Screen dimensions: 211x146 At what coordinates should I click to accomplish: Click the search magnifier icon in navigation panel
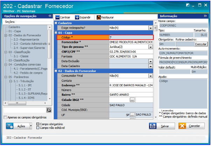coord(49,110)
